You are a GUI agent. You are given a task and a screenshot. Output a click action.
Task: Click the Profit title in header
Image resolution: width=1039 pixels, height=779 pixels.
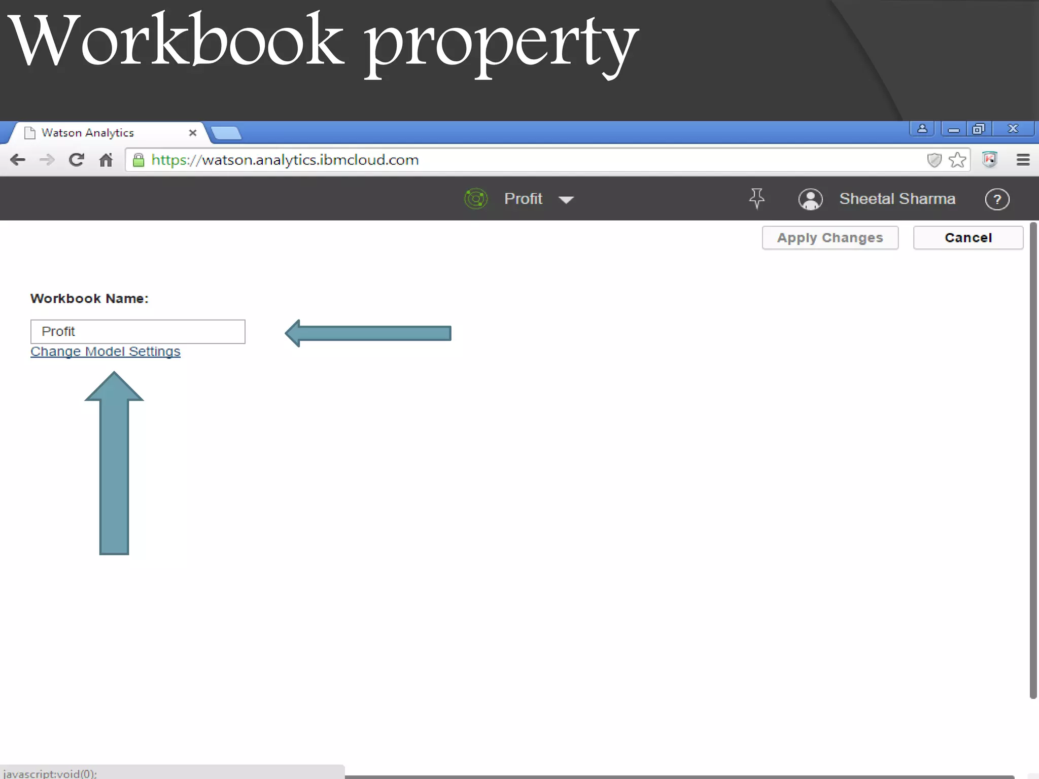pyautogui.click(x=523, y=198)
